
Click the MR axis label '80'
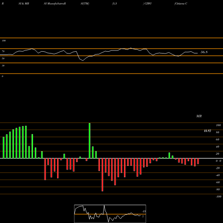tap(218, 132)
